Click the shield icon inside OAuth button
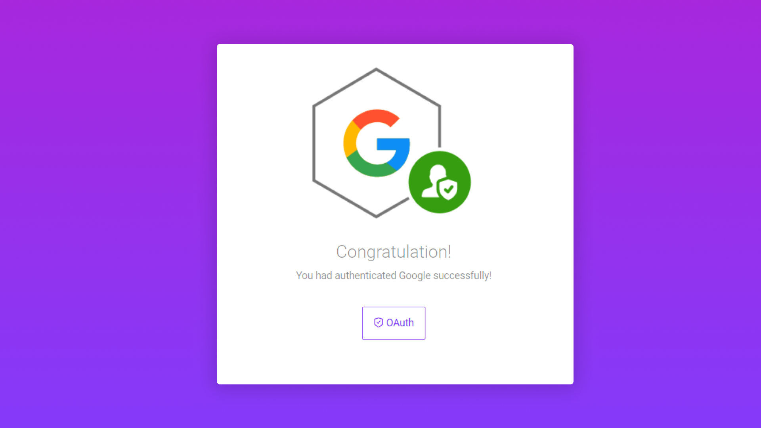The width and height of the screenshot is (761, 428). pos(379,323)
